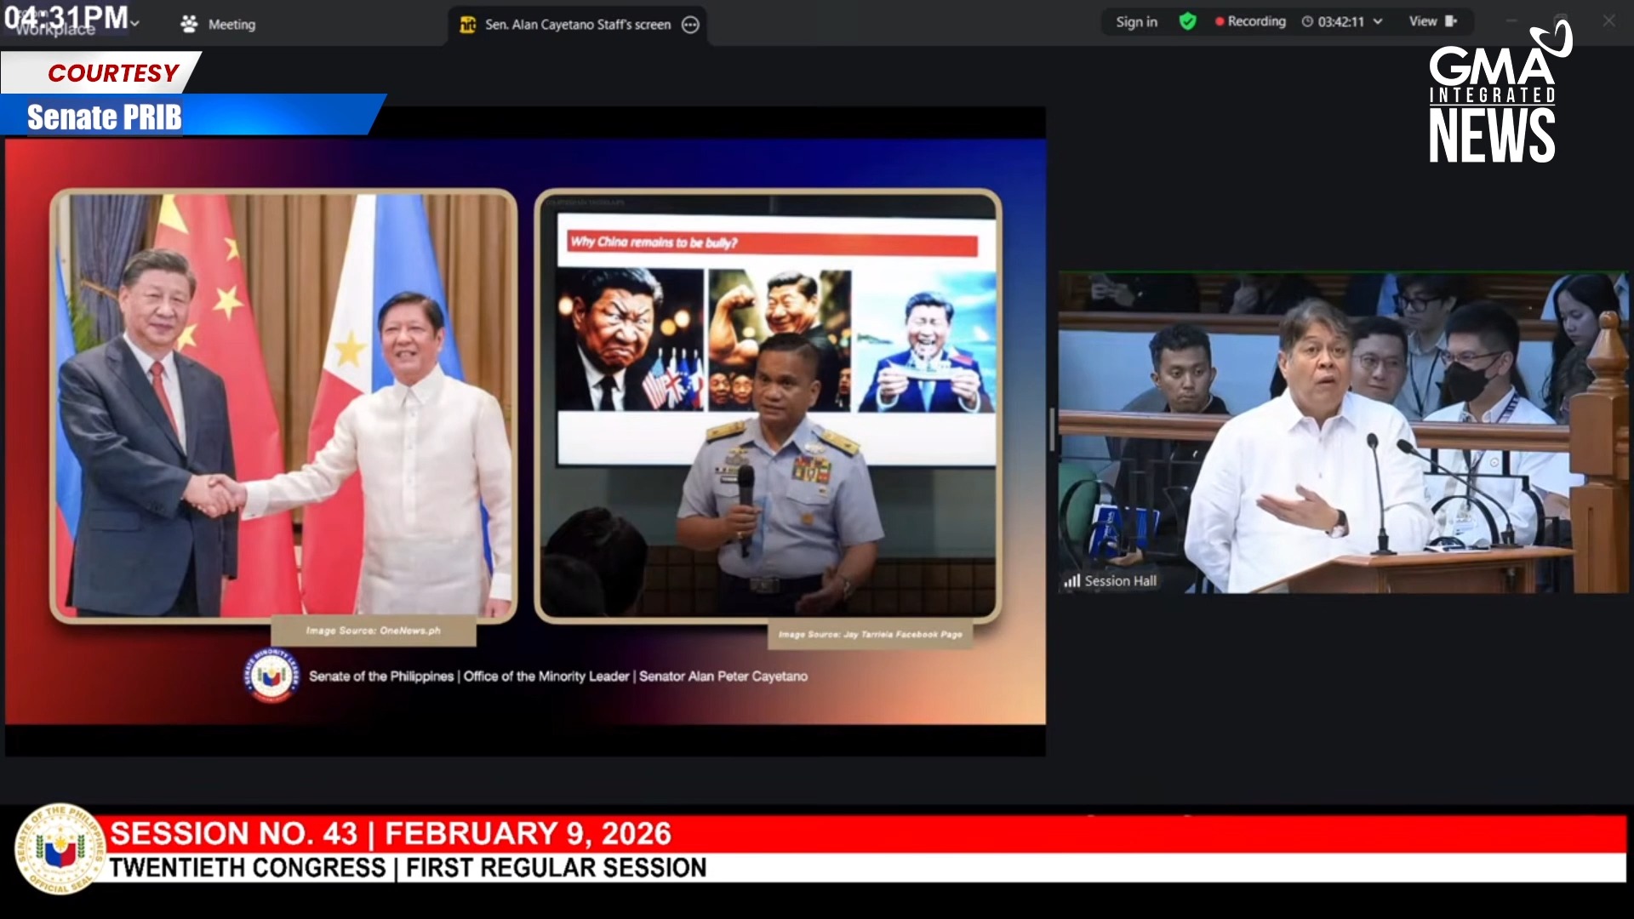Open the Meeting tab

218,25
